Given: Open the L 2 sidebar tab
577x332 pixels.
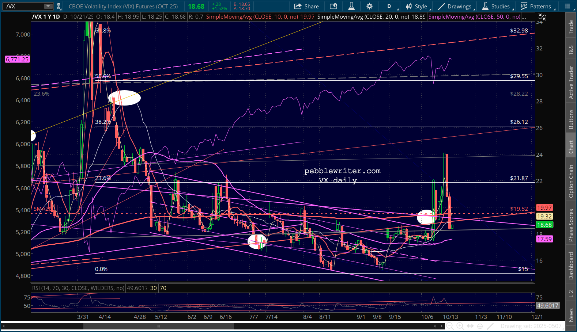Looking at the screenshot, I should pyautogui.click(x=571, y=294).
